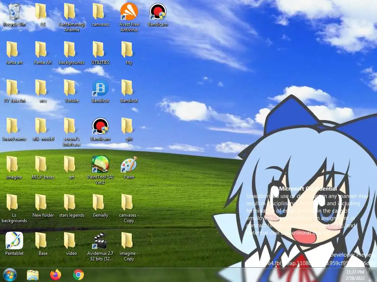Screen dimensions: 377x282
Task: Open the canvases - Copy folder
Action: 129,208
